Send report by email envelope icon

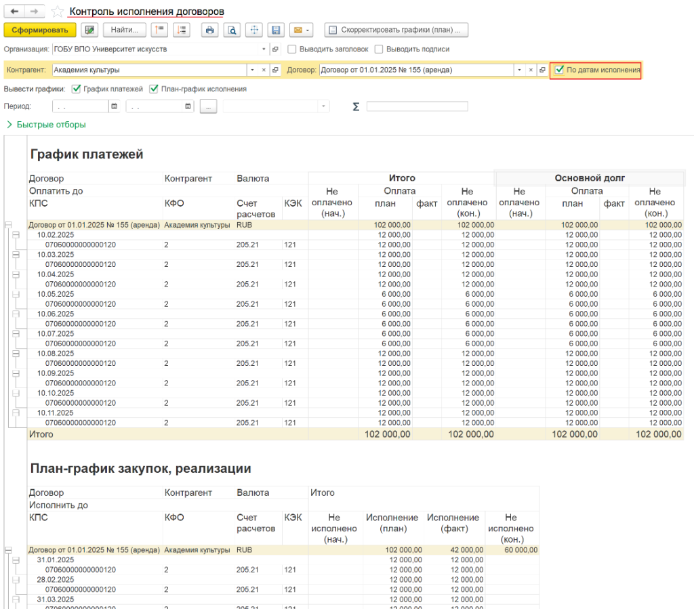pyautogui.click(x=298, y=30)
